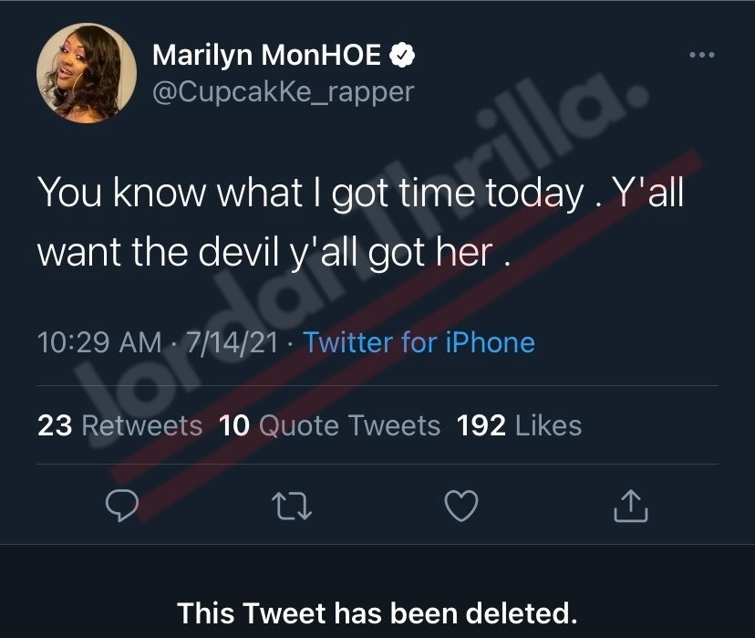Click the Marilyn MonHOE display name
Screen dimensions: 755x638
(267, 55)
